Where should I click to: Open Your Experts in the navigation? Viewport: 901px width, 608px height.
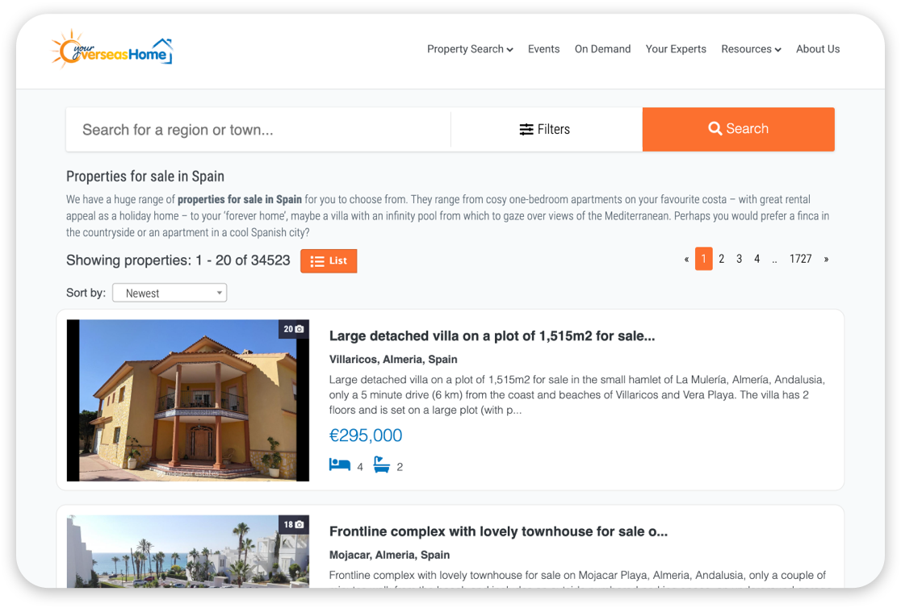(676, 49)
